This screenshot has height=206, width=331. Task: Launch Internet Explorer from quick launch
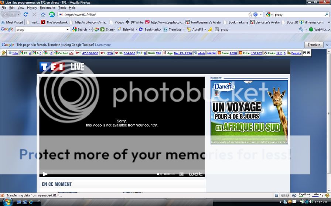31,202
